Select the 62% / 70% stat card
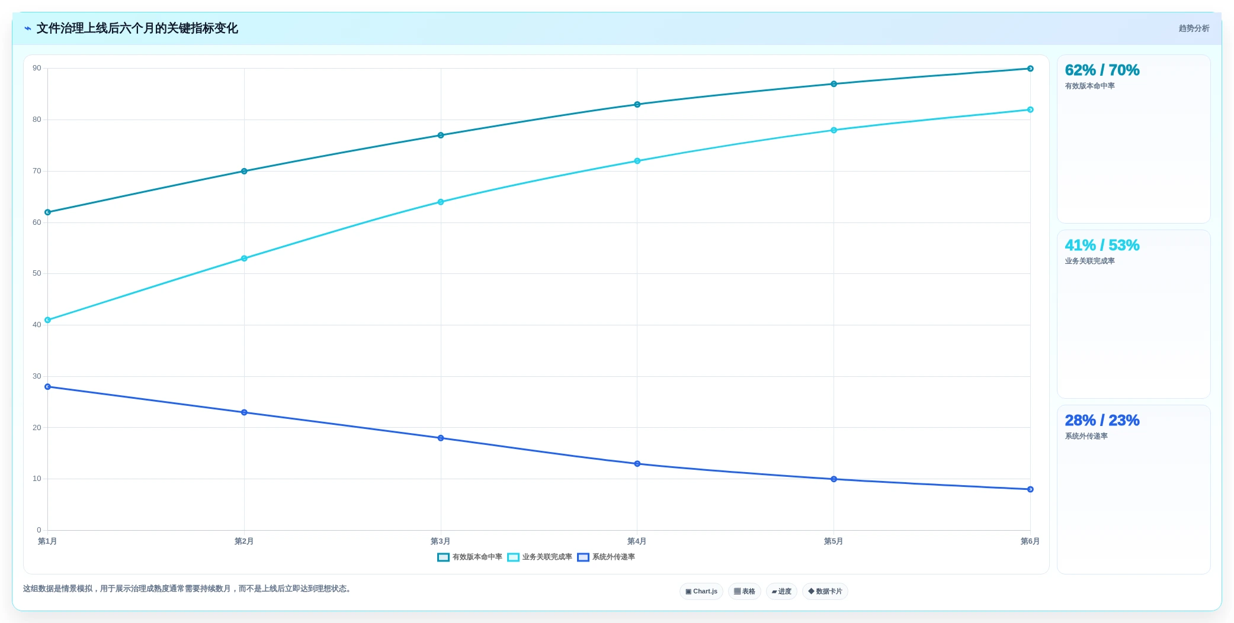Screen dimensions: 1234x623 (1133, 139)
